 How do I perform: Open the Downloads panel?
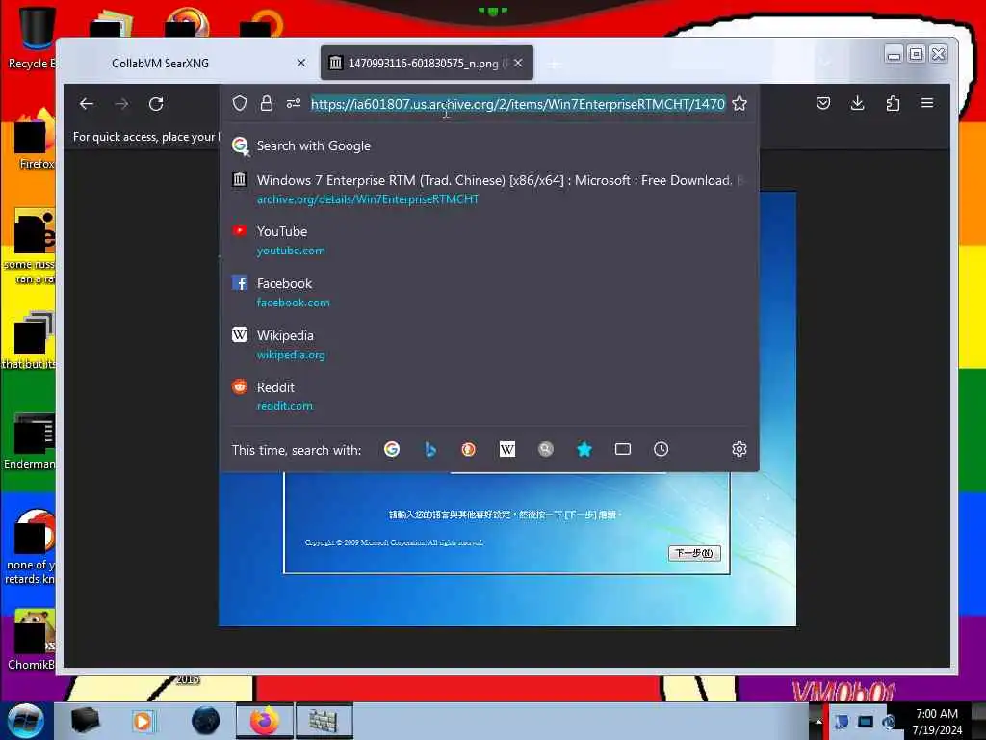coord(857,103)
